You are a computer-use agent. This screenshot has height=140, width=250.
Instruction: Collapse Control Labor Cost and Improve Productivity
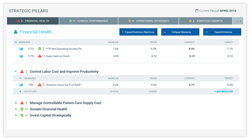click(x=16, y=72)
